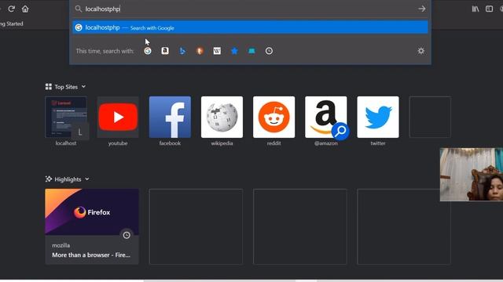Image resolution: width=503 pixels, height=282 pixels.
Task: Open search settings gear icon
Action: coord(421,51)
